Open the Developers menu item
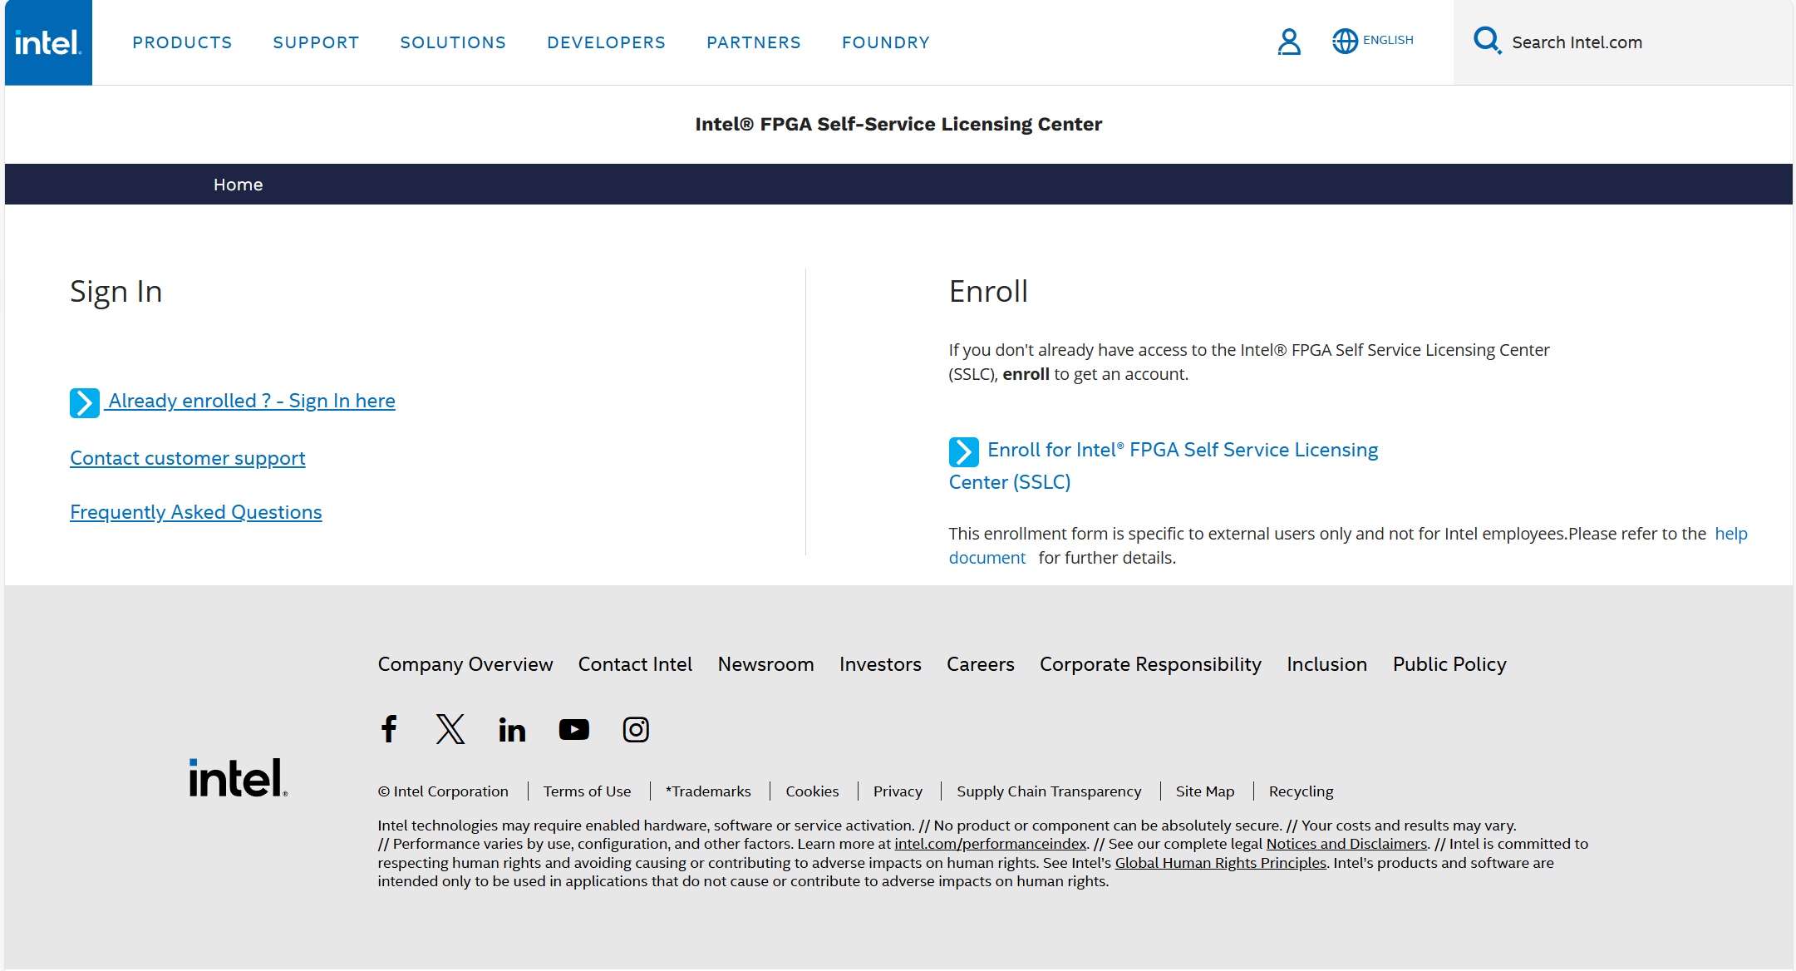Viewport: 1796px width, 971px height. pos(606,42)
